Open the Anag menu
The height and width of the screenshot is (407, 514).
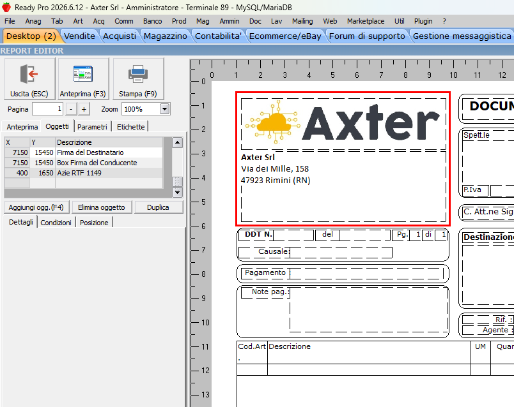tap(33, 21)
